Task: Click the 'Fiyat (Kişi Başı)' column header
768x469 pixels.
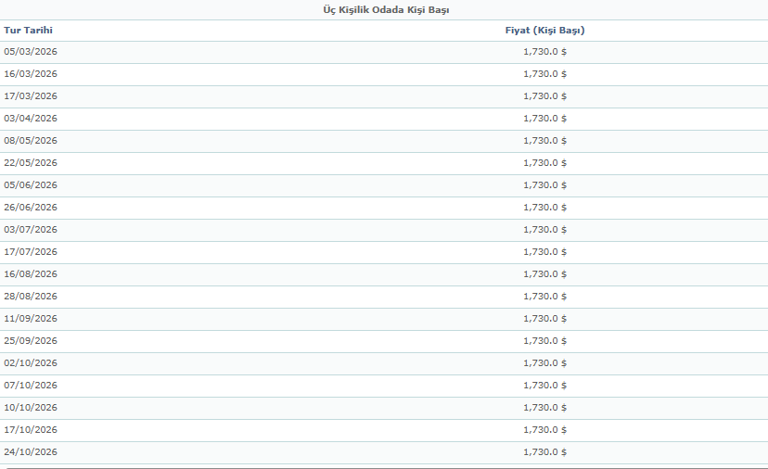Action: pyautogui.click(x=544, y=31)
